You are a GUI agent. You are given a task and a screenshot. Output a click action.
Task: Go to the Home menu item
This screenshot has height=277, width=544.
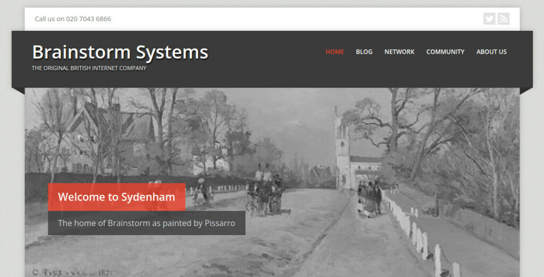click(x=335, y=51)
